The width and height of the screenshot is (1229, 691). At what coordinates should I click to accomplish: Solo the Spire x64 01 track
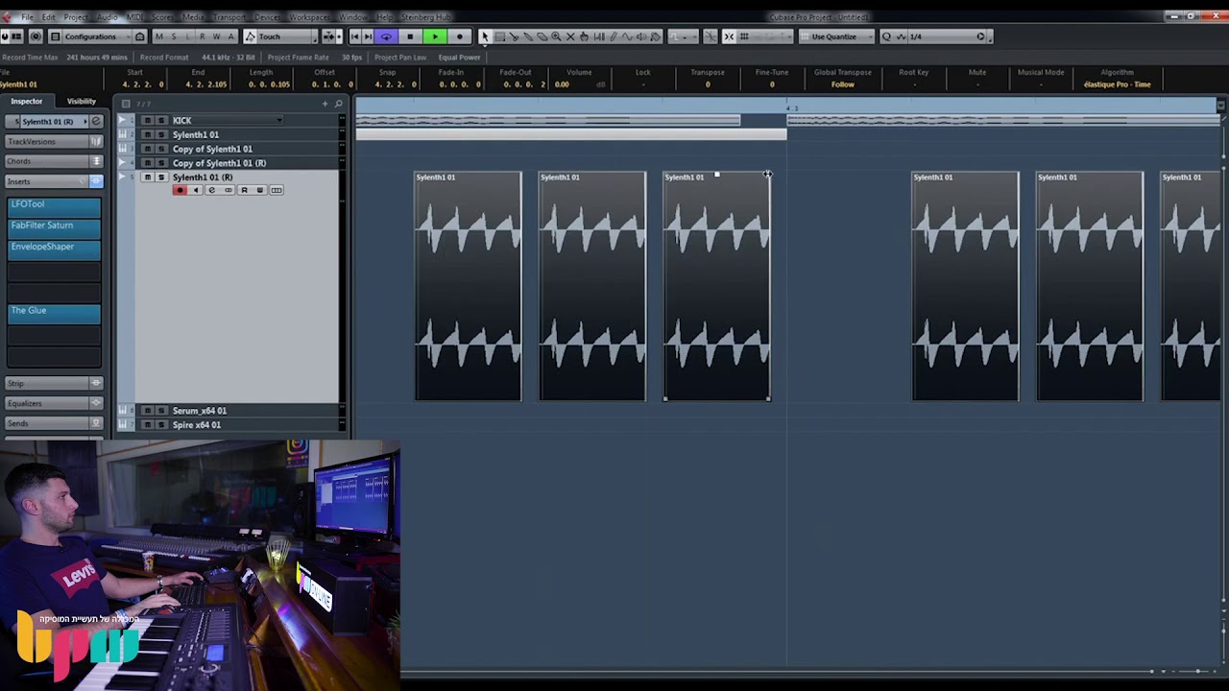tap(161, 425)
